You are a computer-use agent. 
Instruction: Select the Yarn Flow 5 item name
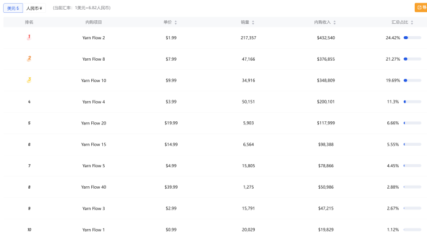[94, 166]
